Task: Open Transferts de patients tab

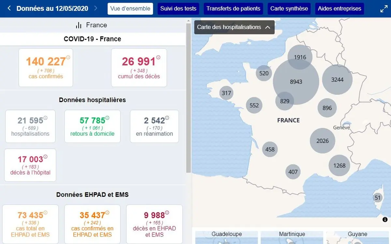Action: click(233, 8)
